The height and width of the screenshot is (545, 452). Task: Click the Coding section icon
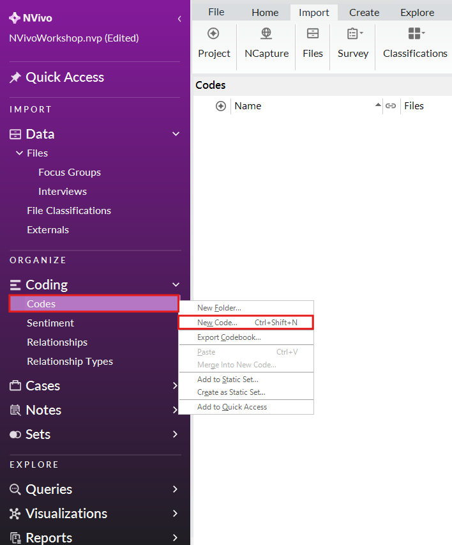15,285
